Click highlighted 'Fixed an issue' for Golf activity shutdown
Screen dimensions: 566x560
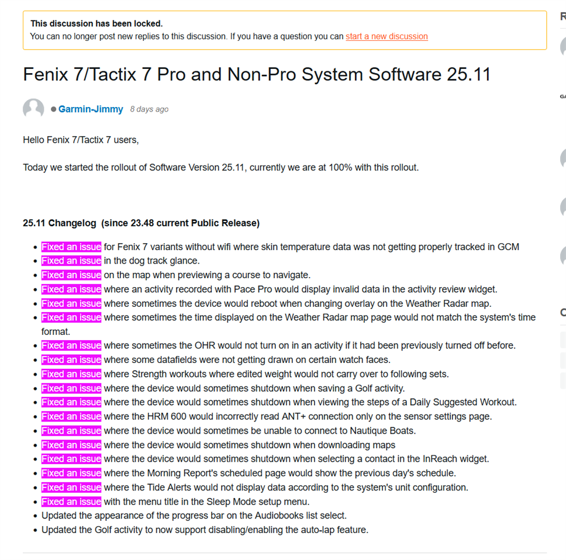coord(71,388)
